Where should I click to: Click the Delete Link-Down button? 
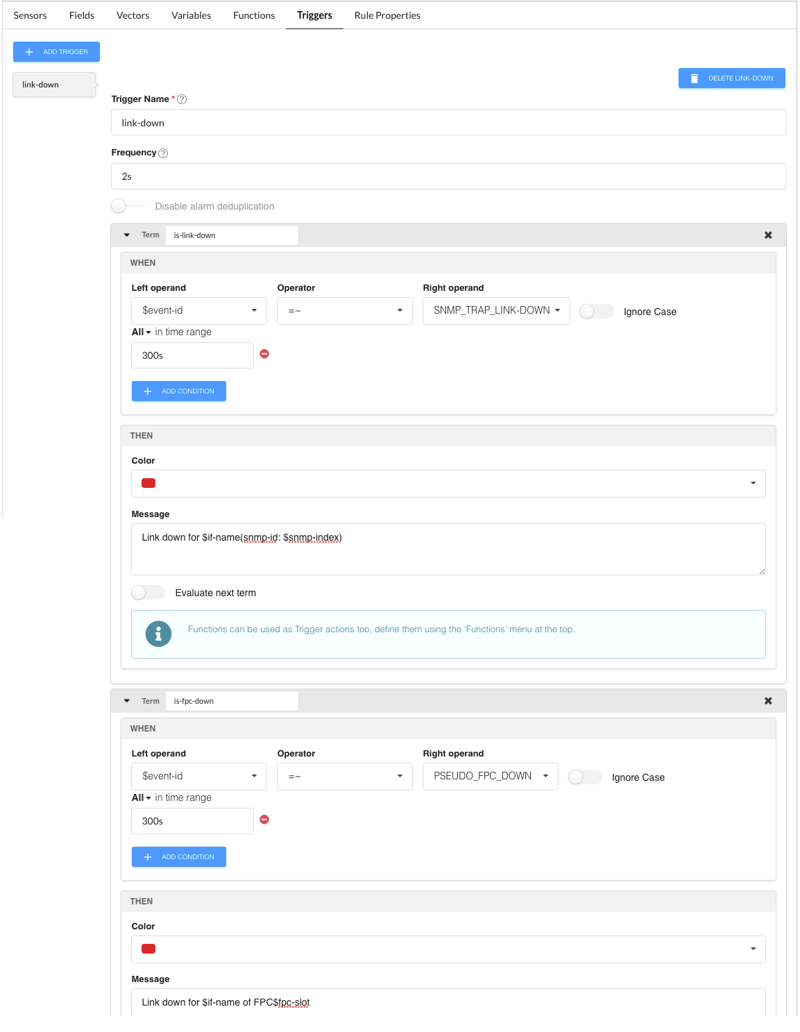pos(731,78)
